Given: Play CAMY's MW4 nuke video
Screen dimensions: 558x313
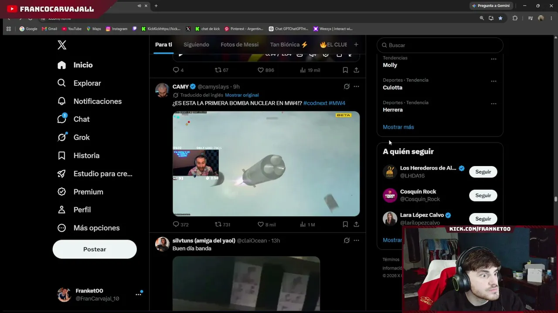Looking at the screenshot, I should point(266,164).
